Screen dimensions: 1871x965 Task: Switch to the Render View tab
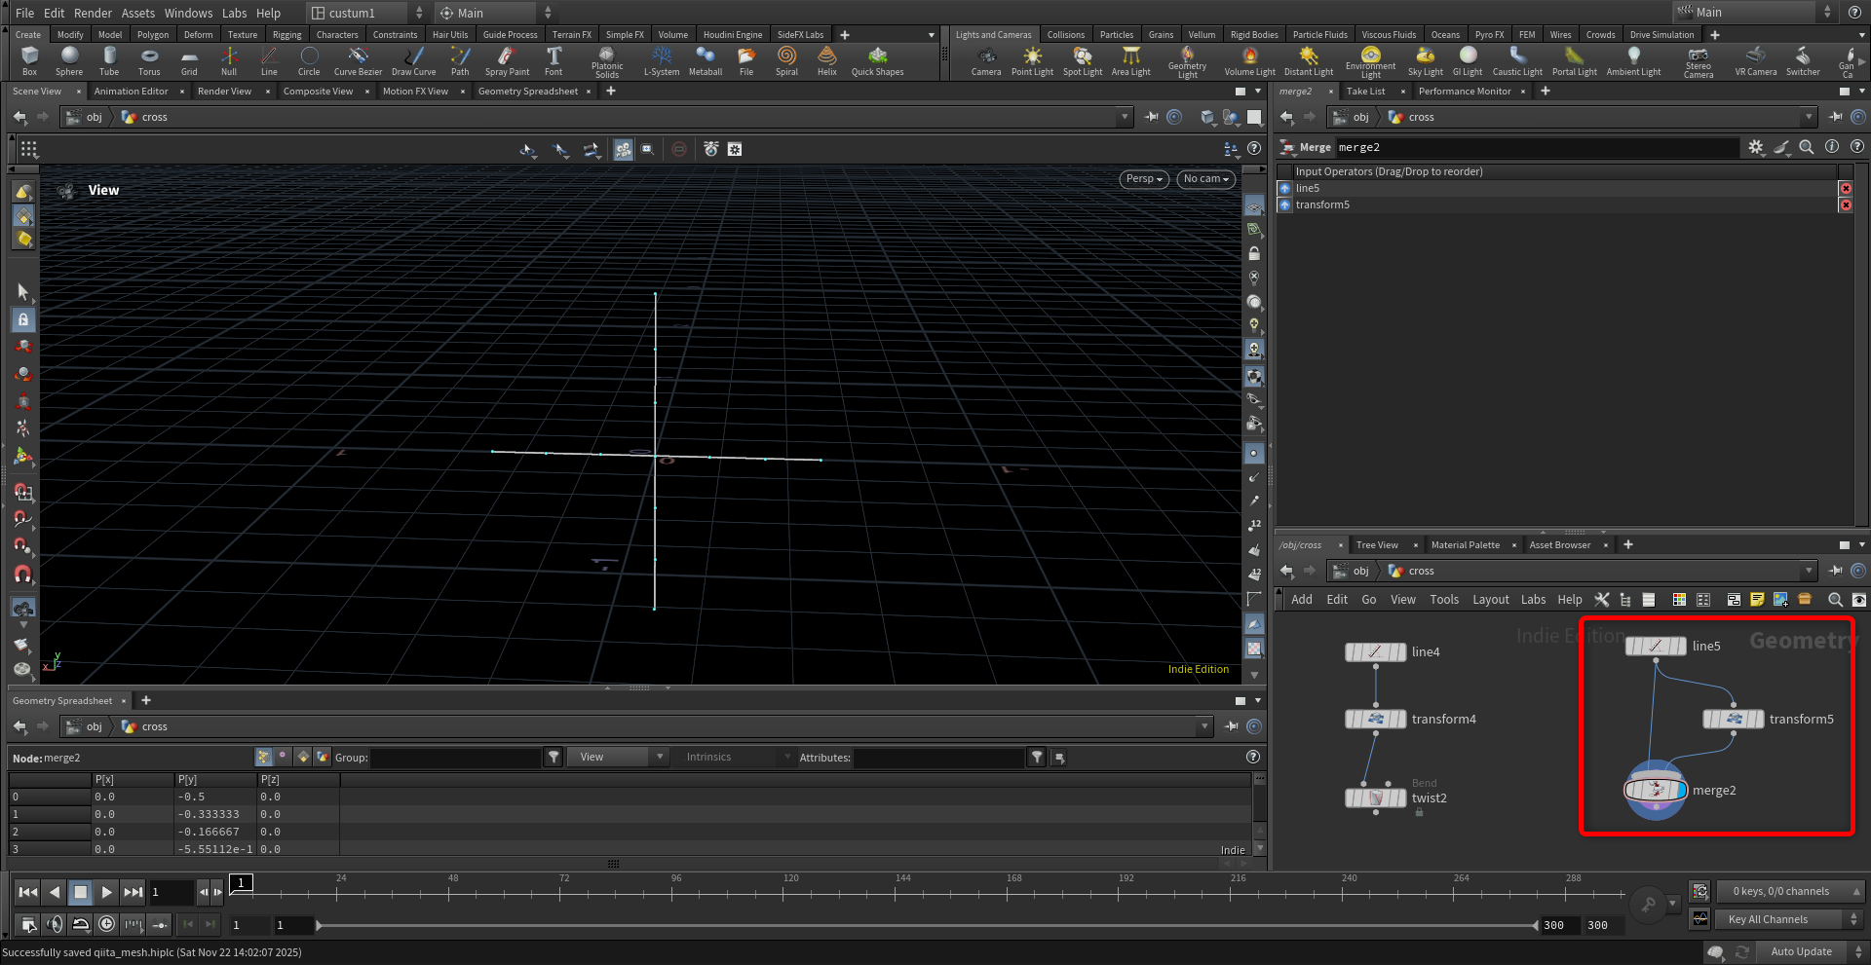point(224,92)
